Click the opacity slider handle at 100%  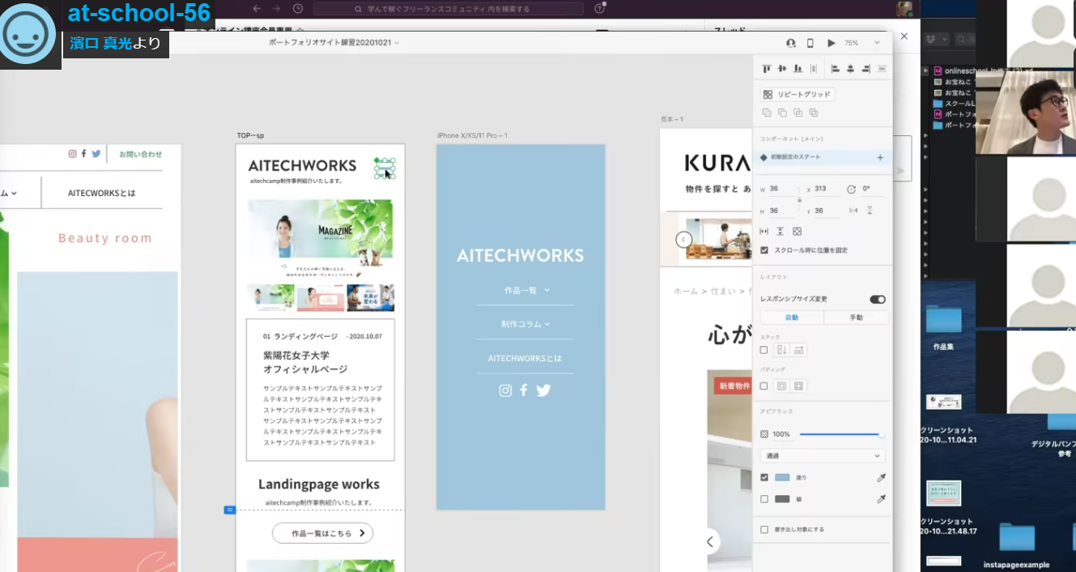pos(882,434)
